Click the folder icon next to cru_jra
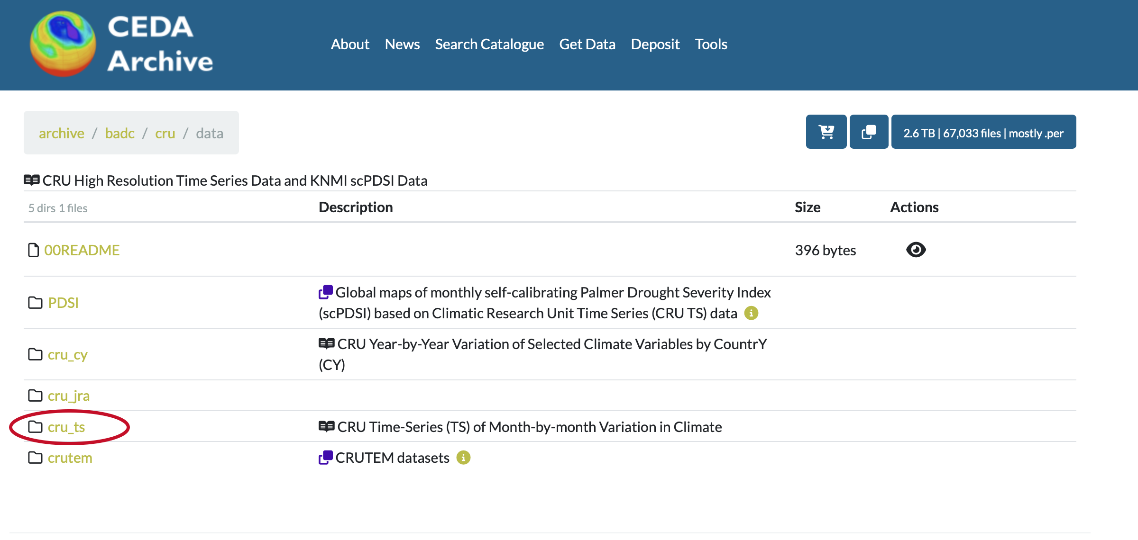Viewport: 1138px width, 540px height. pos(35,396)
